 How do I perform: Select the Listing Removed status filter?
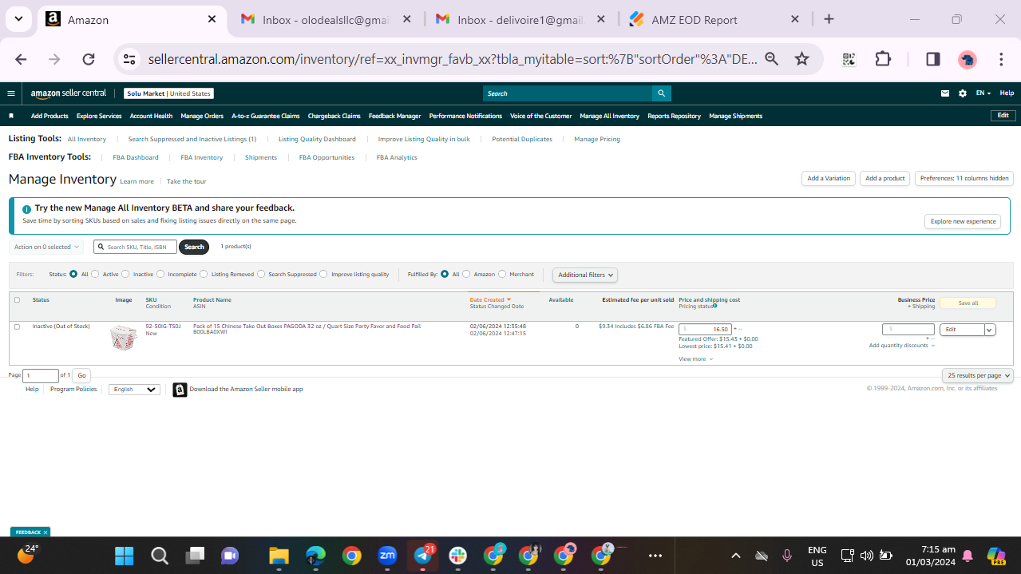pyautogui.click(x=204, y=274)
